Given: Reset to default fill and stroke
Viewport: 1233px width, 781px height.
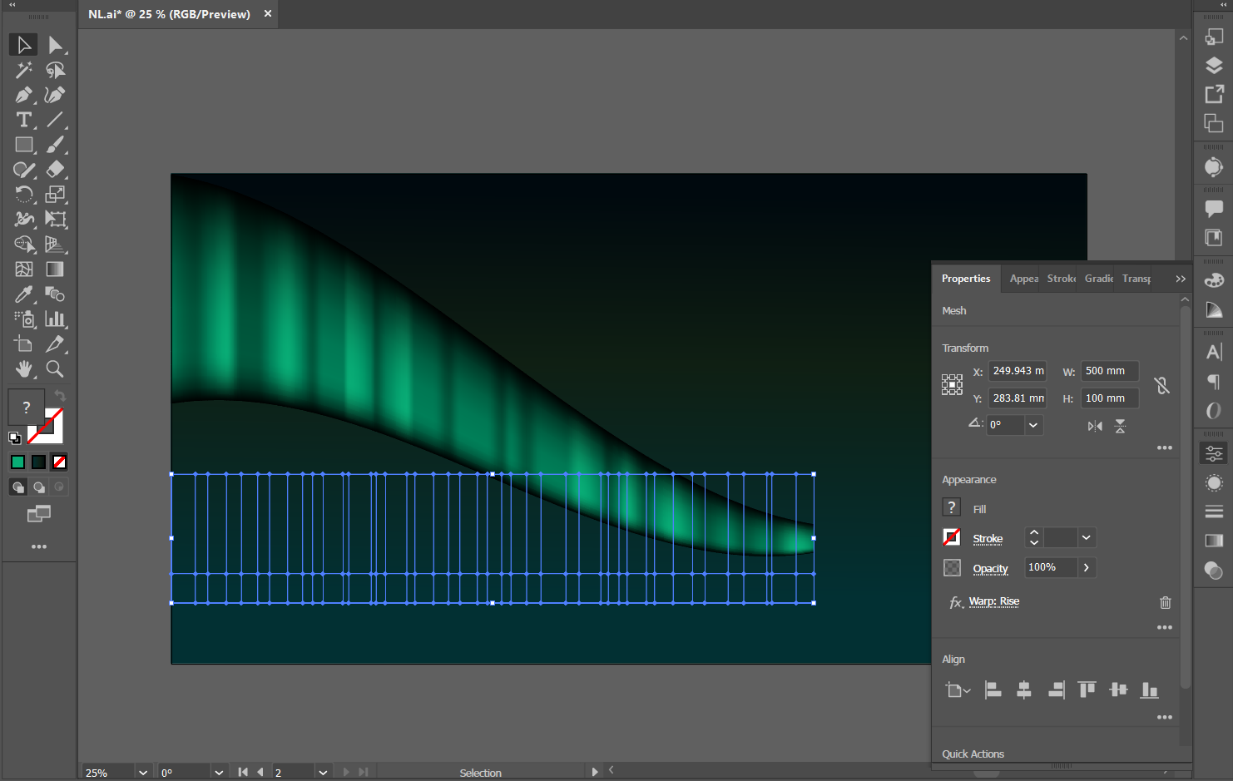Looking at the screenshot, I should click(x=15, y=437).
